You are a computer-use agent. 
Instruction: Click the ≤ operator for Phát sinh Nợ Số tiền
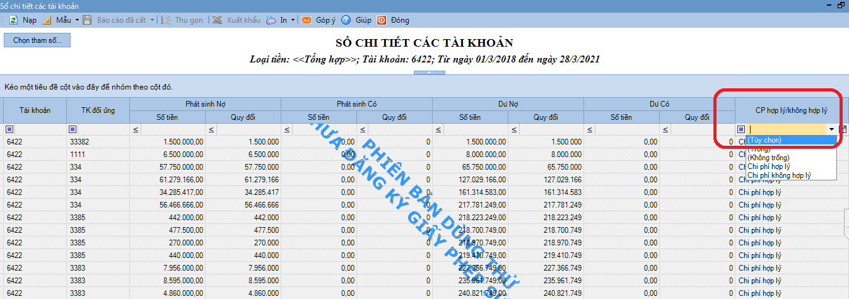click(x=135, y=130)
